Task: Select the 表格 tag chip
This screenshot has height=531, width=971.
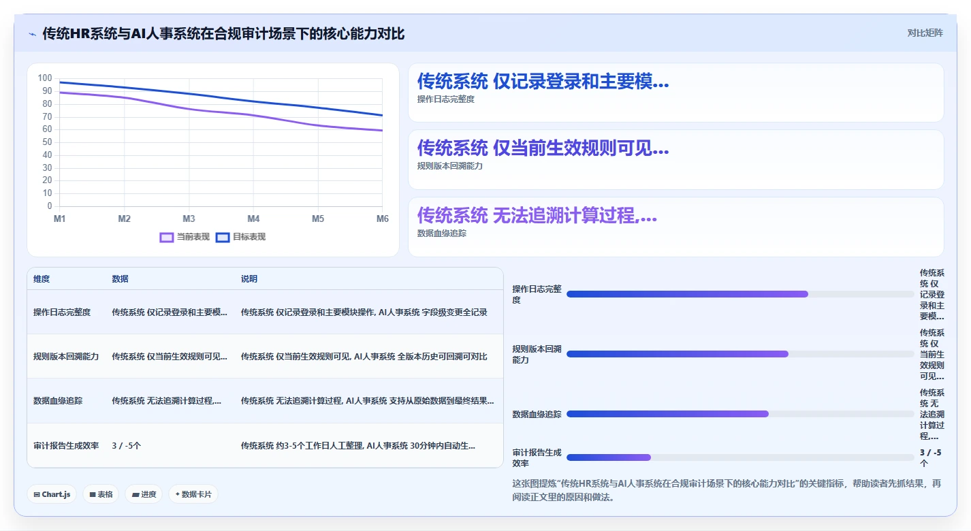Action: point(101,494)
